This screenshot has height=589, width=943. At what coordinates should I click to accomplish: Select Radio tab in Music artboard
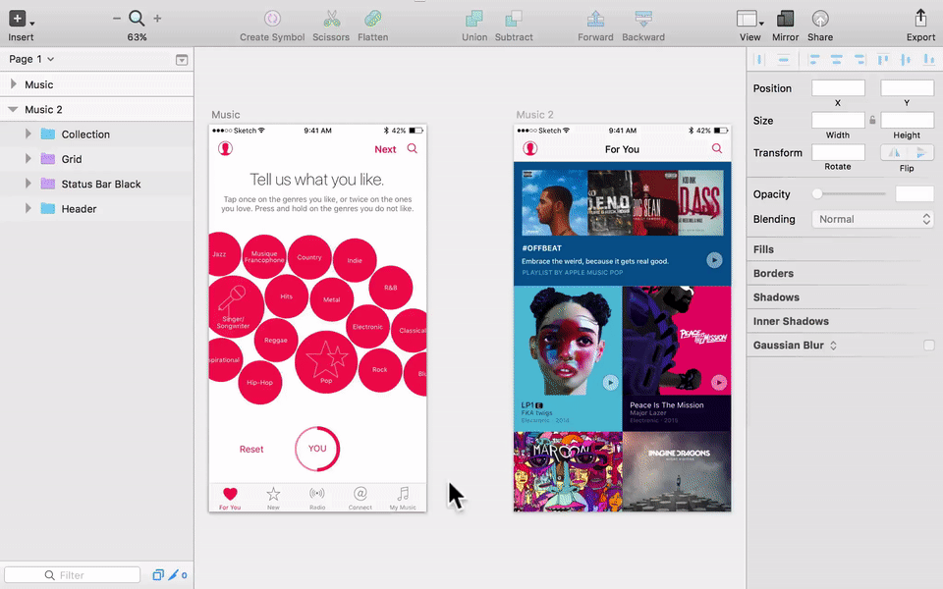tap(317, 499)
